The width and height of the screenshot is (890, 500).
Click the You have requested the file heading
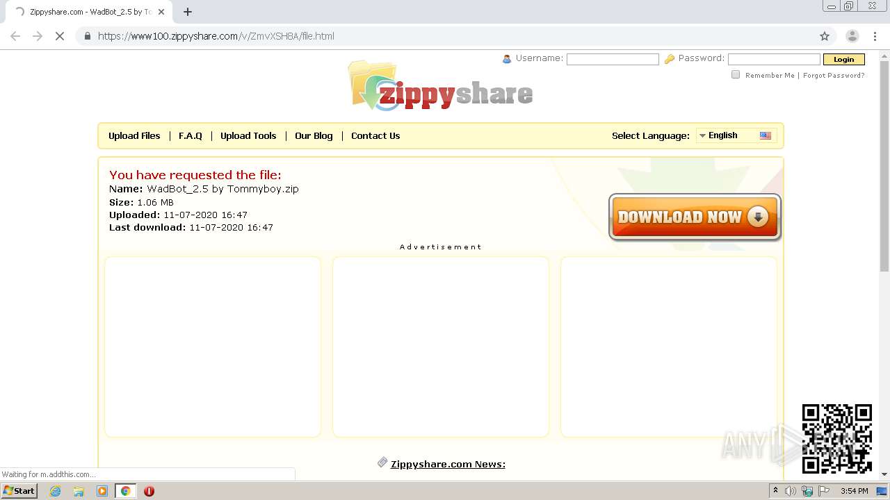(x=195, y=175)
